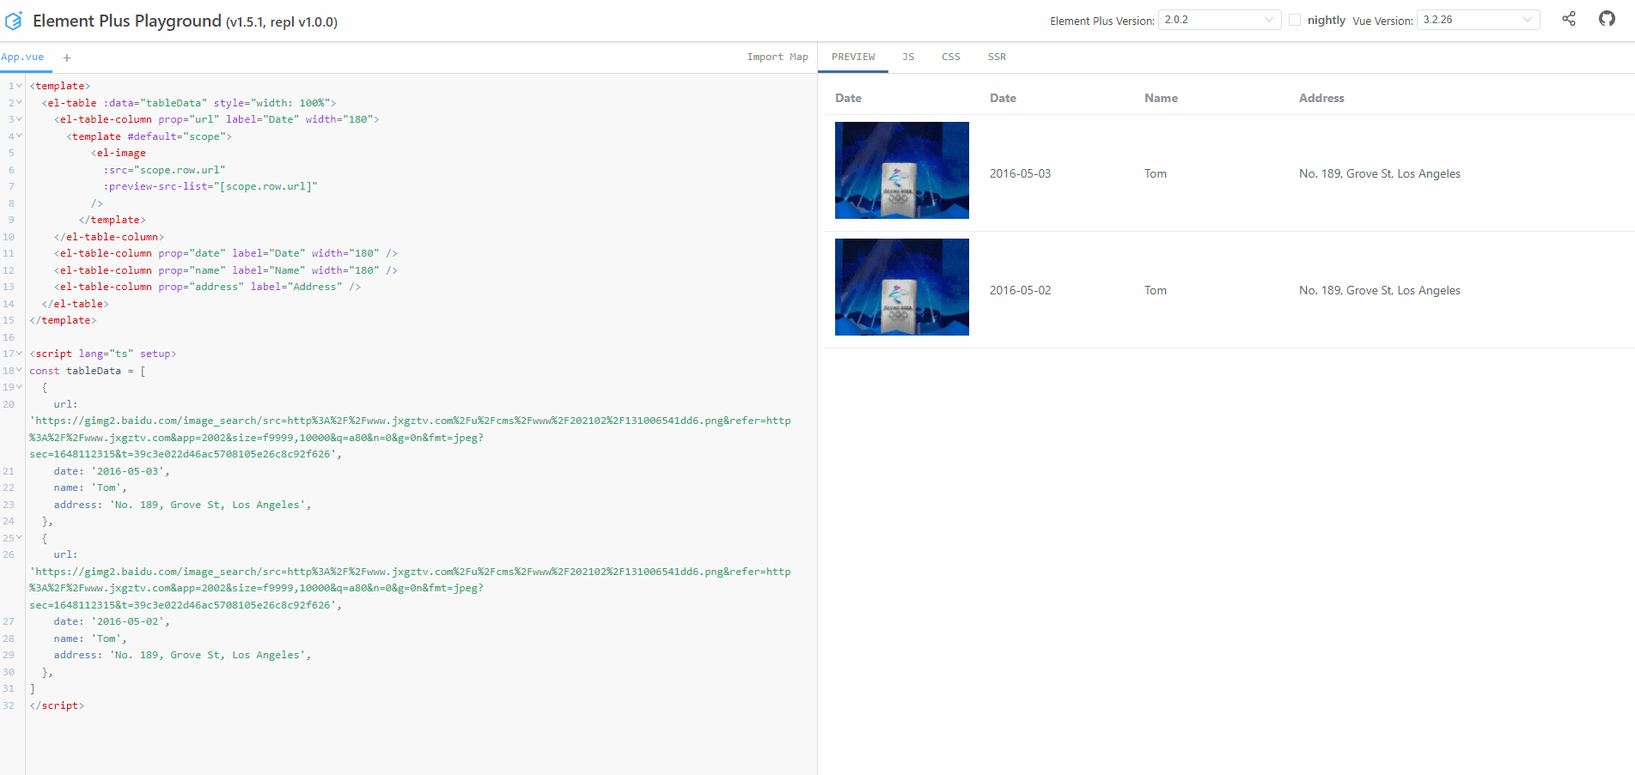Preview image in 2016-05-03 row
The image size is (1635, 775).
pyautogui.click(x=902, y=170)
